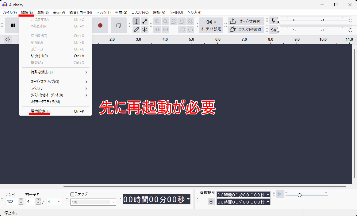Click the Undo arrow icon
This screenshot has height=216, width=357.
point(182,30)
